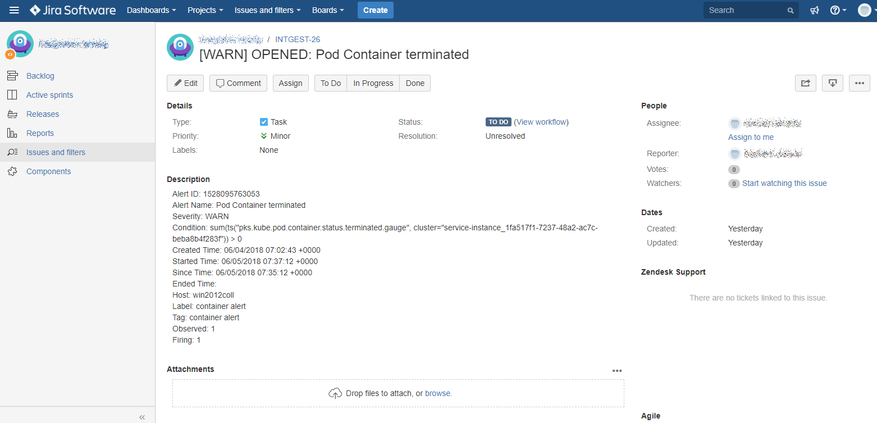The image size is (877, 423).
Task: Click the reporter avatar icon
Action: coord(734,153)
